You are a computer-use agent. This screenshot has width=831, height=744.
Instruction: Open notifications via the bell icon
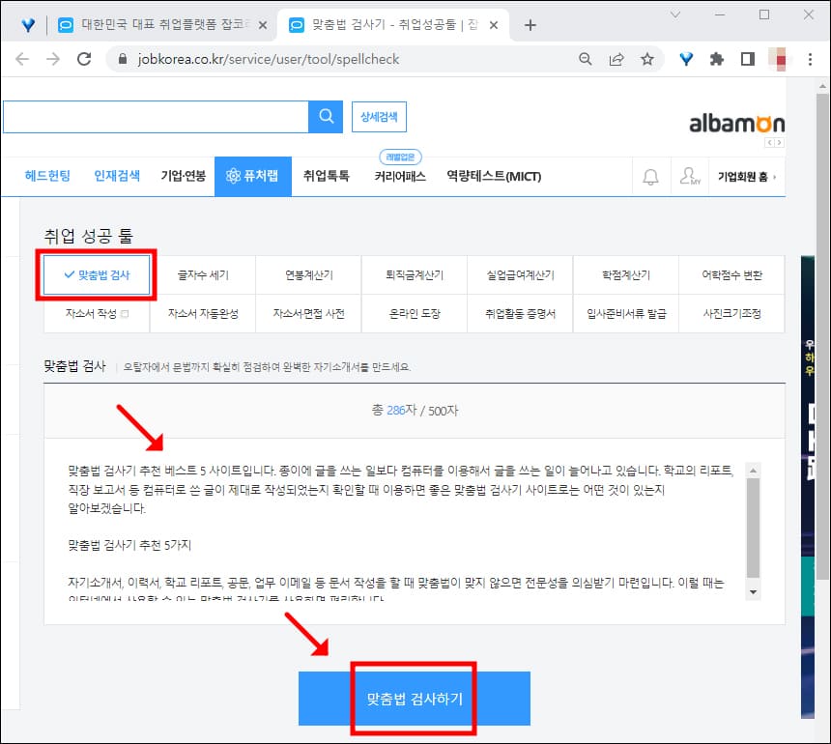pyautogui.click(x=651, y=176)
